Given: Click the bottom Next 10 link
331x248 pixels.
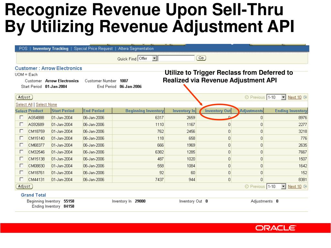Looking at the screenshot, I should pyautogui.click(x=294, y=186).
